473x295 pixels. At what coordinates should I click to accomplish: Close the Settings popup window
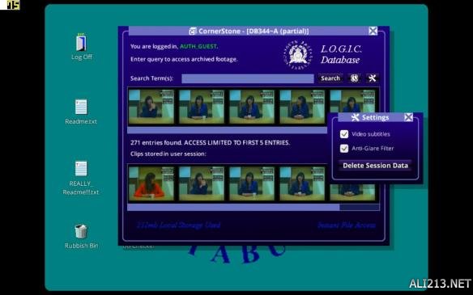coord(408,117)
